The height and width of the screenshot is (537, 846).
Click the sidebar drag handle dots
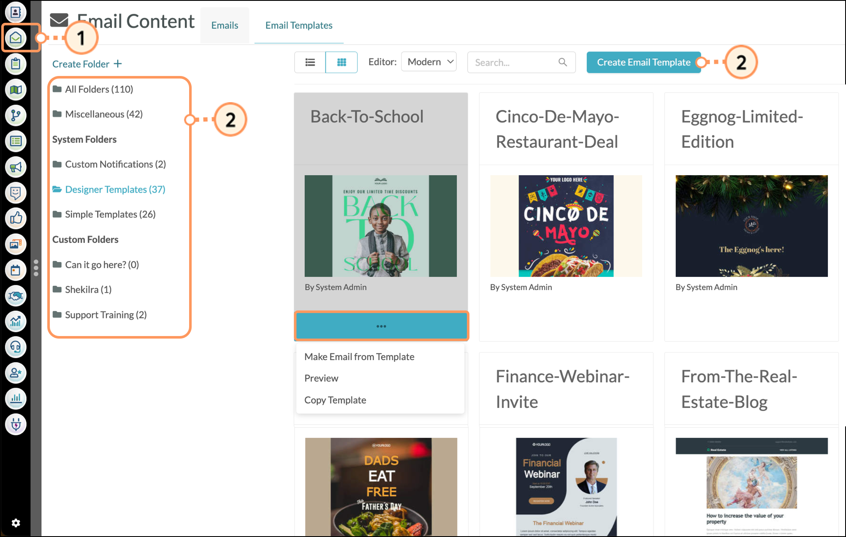tap(36, 268)
